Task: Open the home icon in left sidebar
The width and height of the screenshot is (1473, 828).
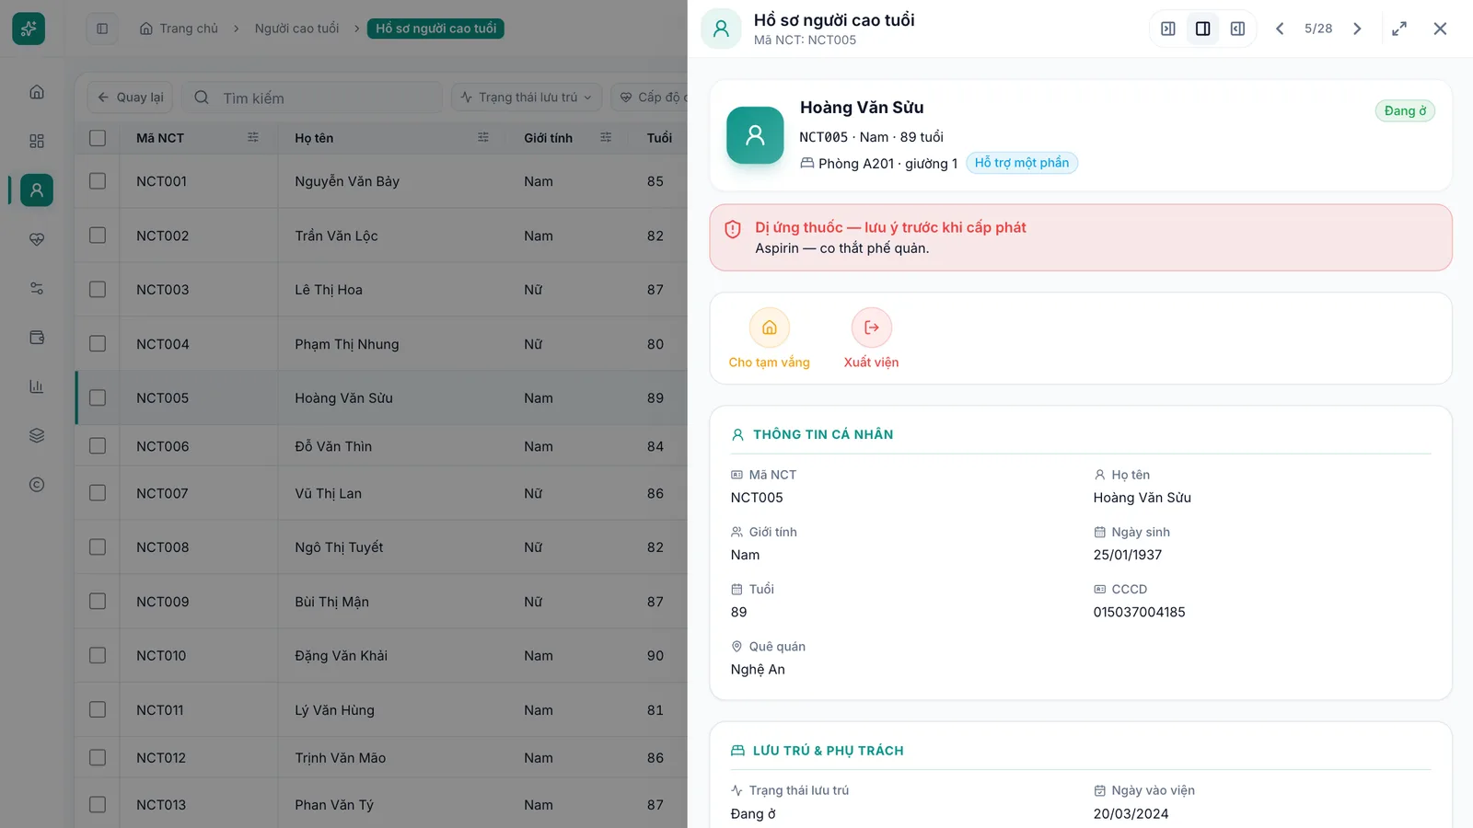Action: tap(37, 92)
